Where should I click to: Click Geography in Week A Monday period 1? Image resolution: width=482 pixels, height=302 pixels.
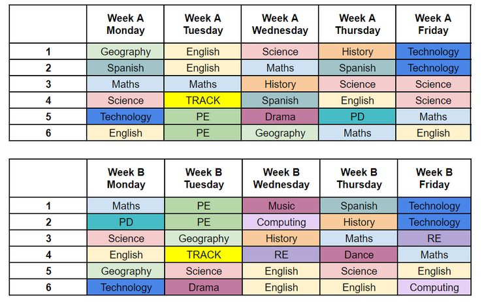[x=125, y=52]
